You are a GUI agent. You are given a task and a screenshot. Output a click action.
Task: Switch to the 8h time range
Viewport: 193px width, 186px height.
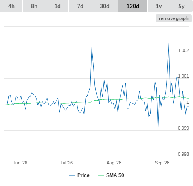point(34,6)
